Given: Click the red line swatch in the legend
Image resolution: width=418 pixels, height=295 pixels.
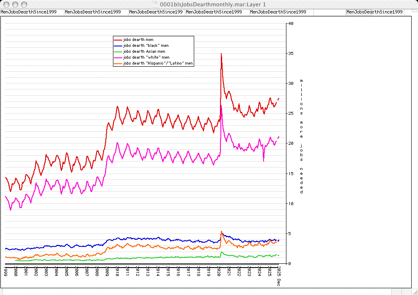Looking at the screenshot, I should tap(118, 40).
